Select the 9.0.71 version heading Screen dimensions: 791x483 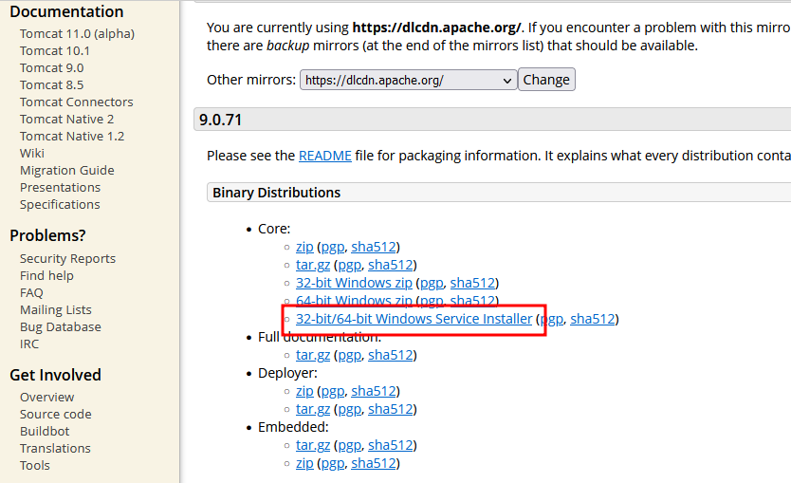[x=220, y=121]
